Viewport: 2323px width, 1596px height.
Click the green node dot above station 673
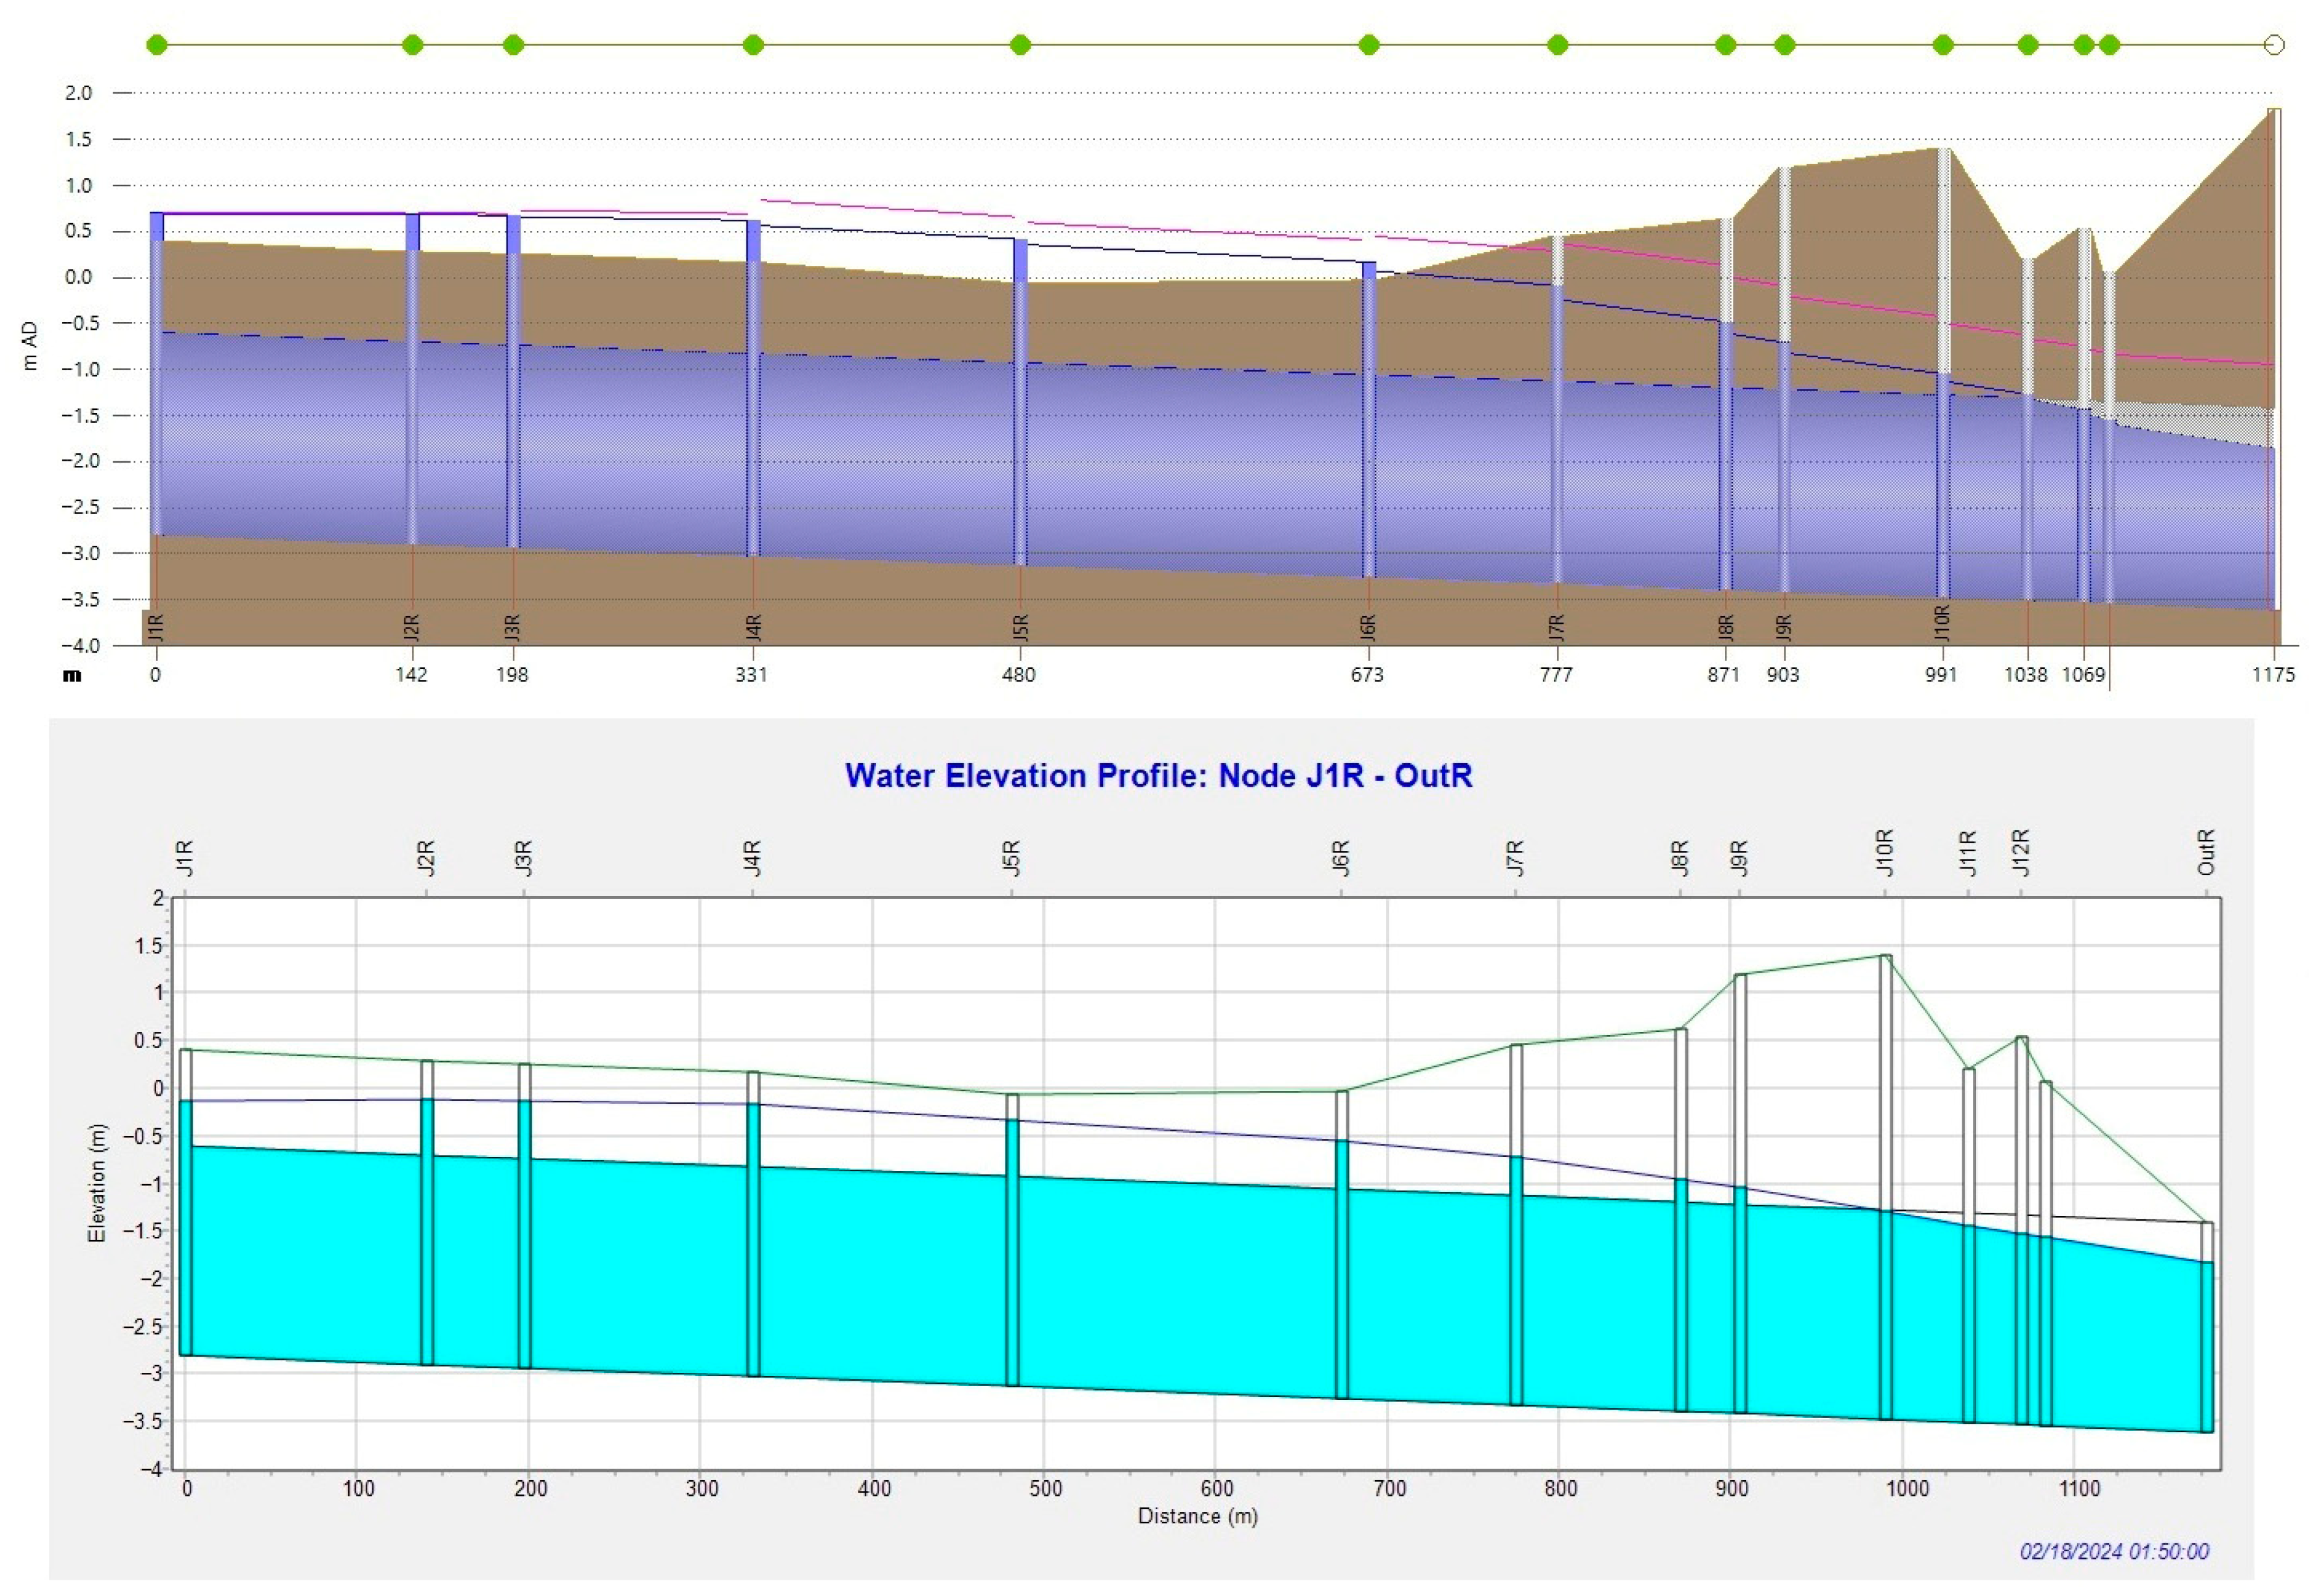1369,45
